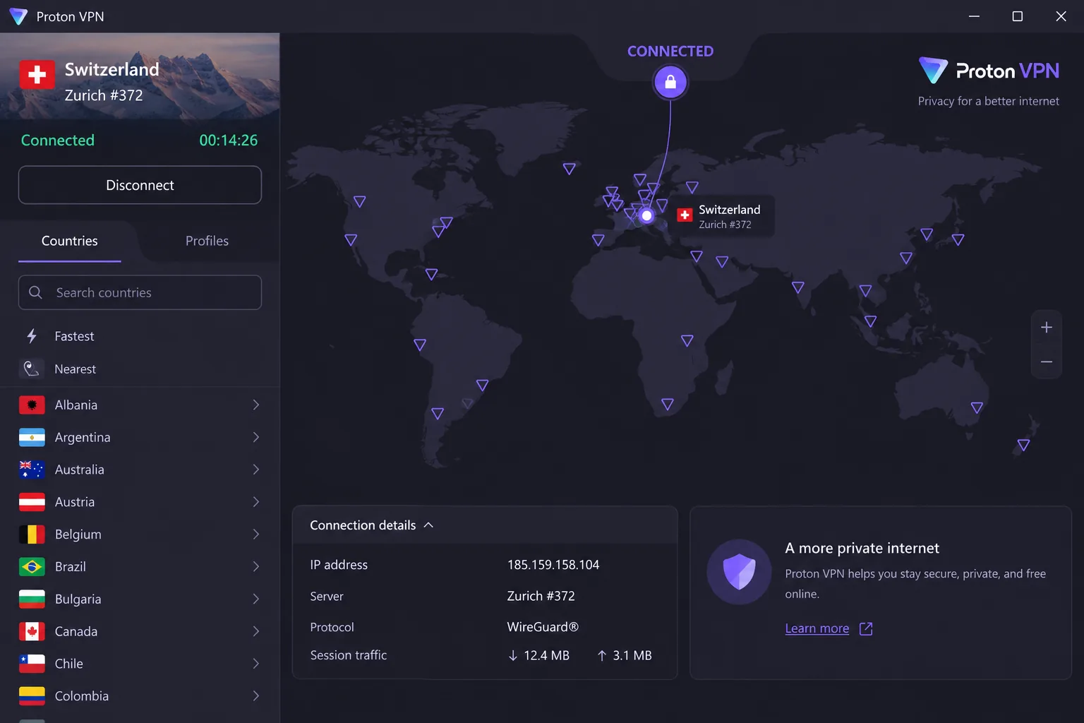Select the Iceland map server marker
This screenshot has width=1084, height=723.
[569, 168]
